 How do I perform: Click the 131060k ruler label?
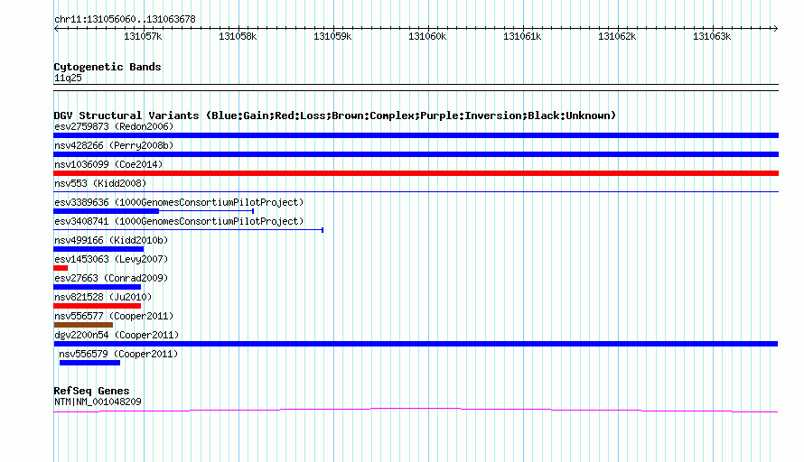[427, 36]
